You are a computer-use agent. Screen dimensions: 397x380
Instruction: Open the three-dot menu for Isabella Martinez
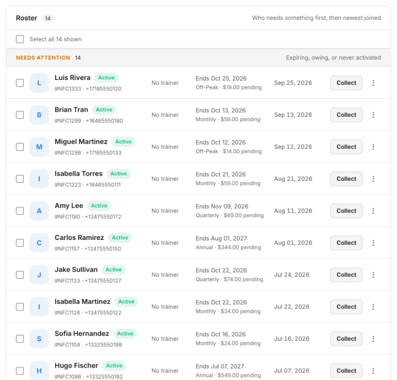click(373, 307)
